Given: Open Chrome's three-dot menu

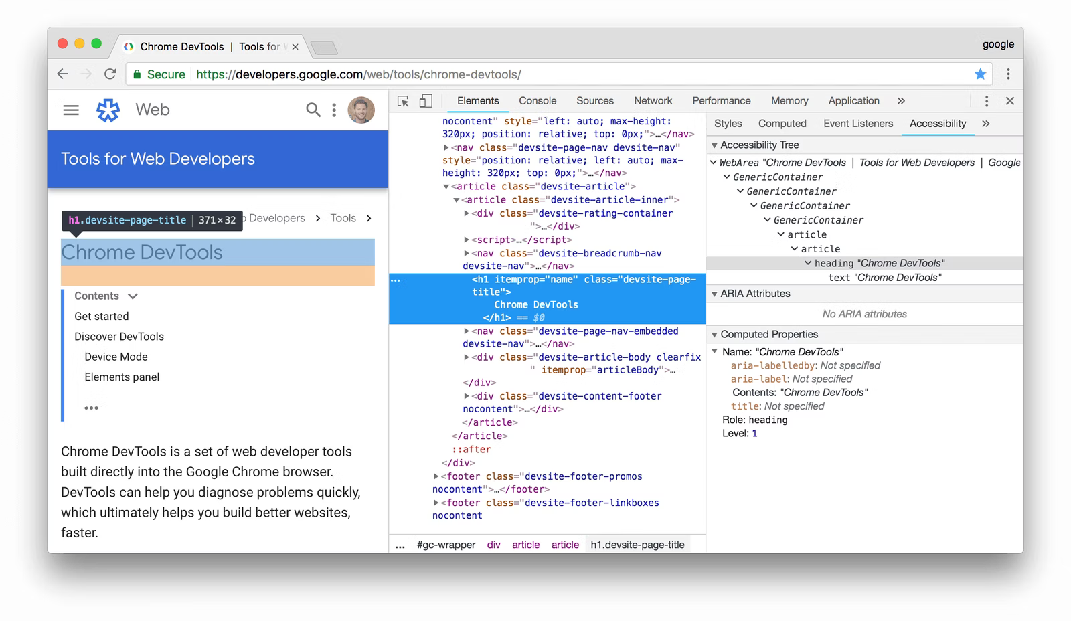Looking at the screenshot, I should (x=1008, y=74).
